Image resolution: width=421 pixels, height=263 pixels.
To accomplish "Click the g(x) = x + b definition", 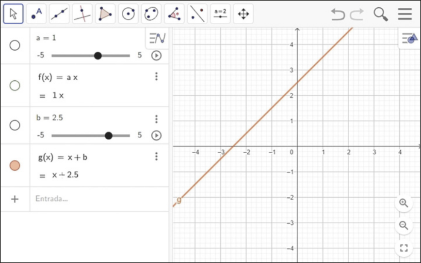I will [x=63, y=157].
